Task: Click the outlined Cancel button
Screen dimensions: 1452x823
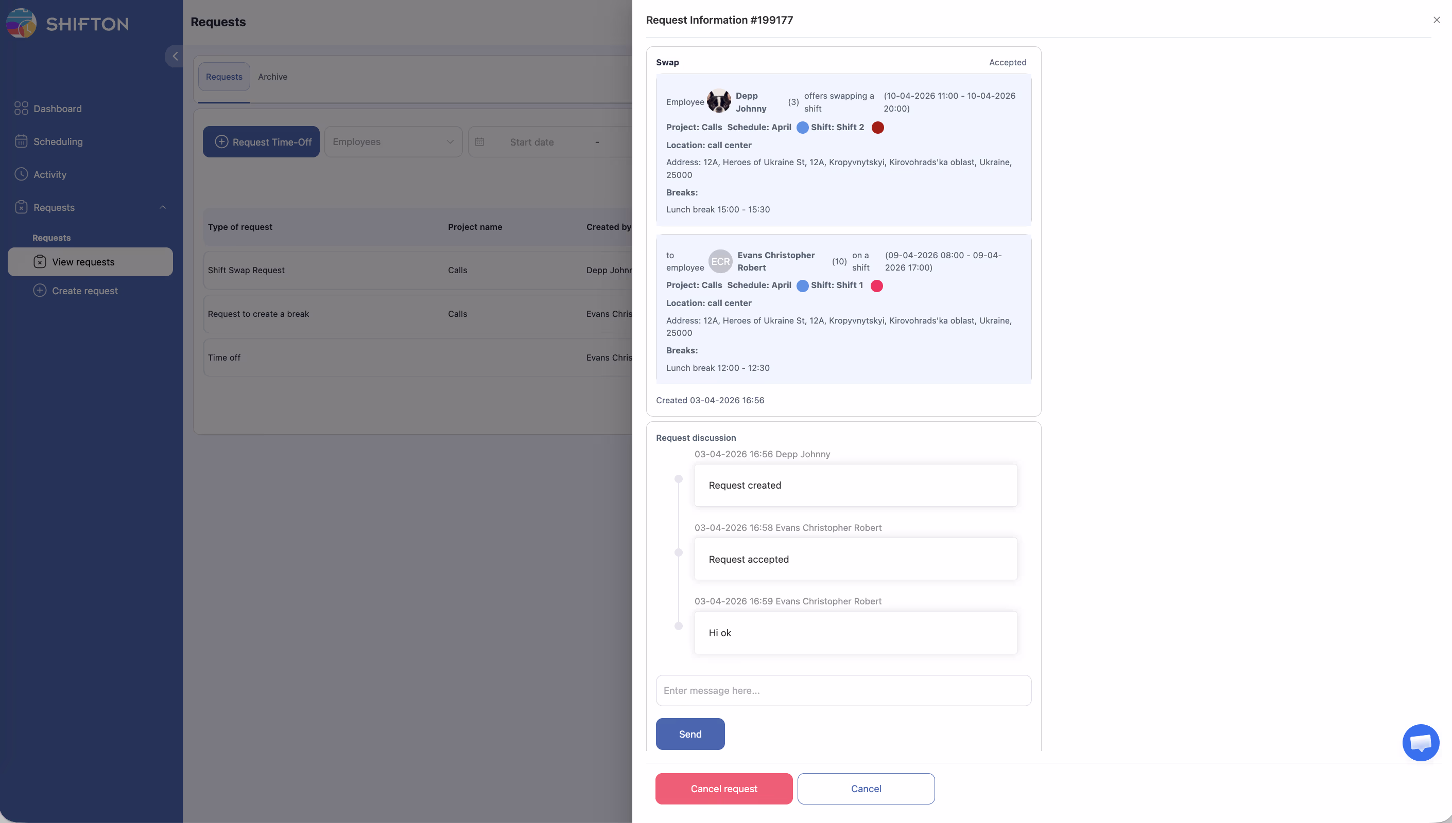Action: coord(866,789)
